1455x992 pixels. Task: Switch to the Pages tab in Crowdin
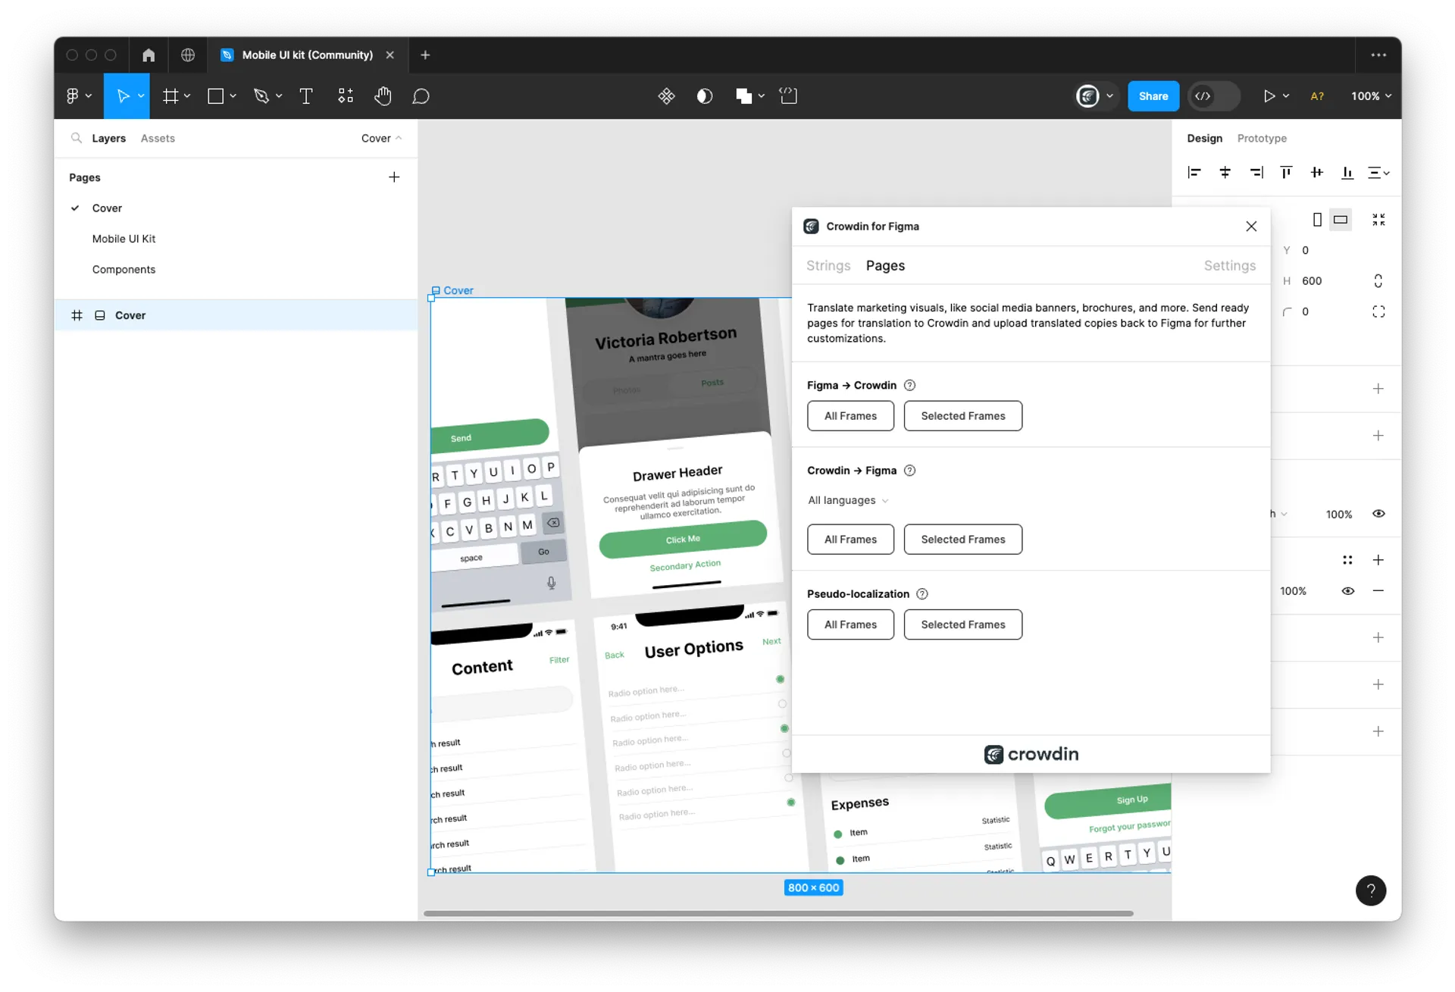tap(885, 266)
